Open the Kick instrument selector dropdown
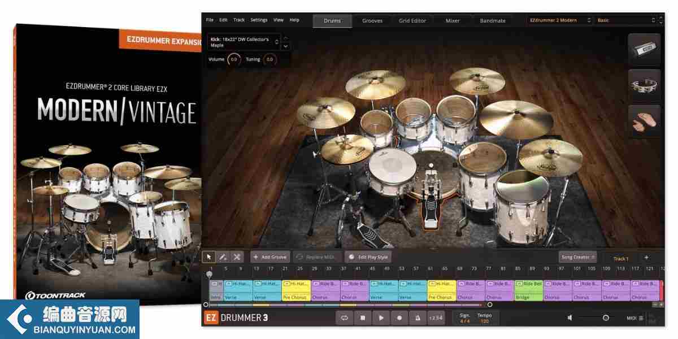 (x=244, y=42)
